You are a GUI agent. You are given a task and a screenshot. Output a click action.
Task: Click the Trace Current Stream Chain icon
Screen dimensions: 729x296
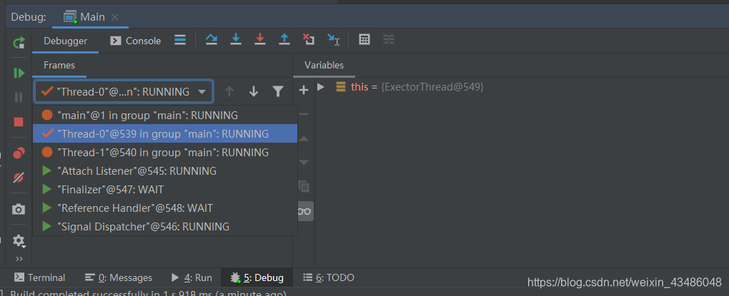(x=389, y=40)
